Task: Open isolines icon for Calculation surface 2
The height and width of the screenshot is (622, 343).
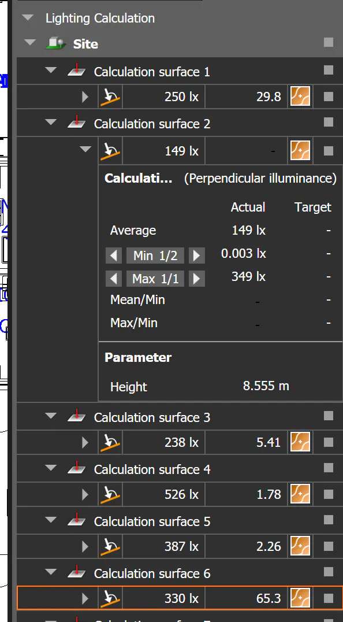Action: [300, 151]
